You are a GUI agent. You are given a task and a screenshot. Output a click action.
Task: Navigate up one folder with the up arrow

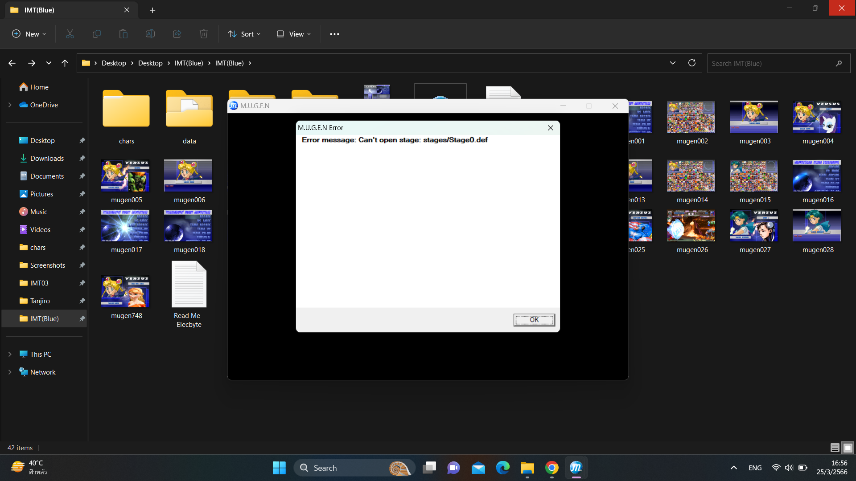coord(65,63)
